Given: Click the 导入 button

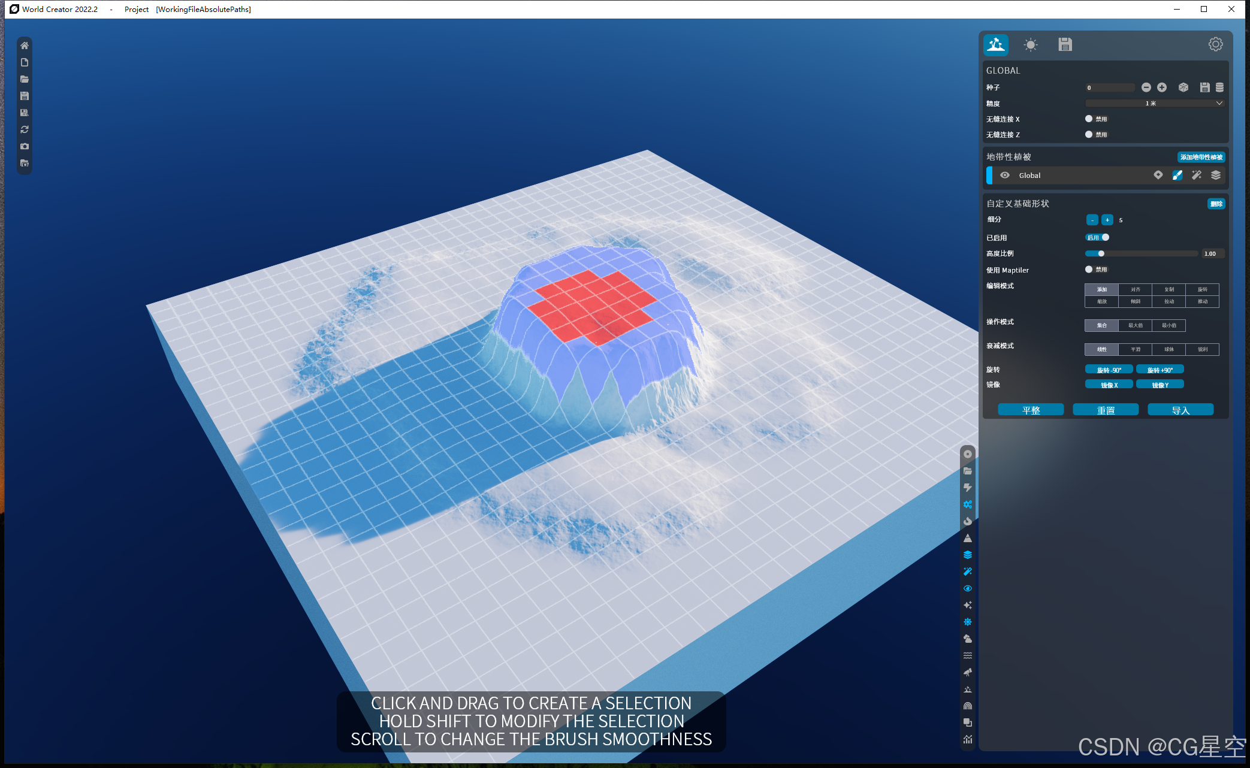Looking at the screenshot, I should coord(1180,409).
